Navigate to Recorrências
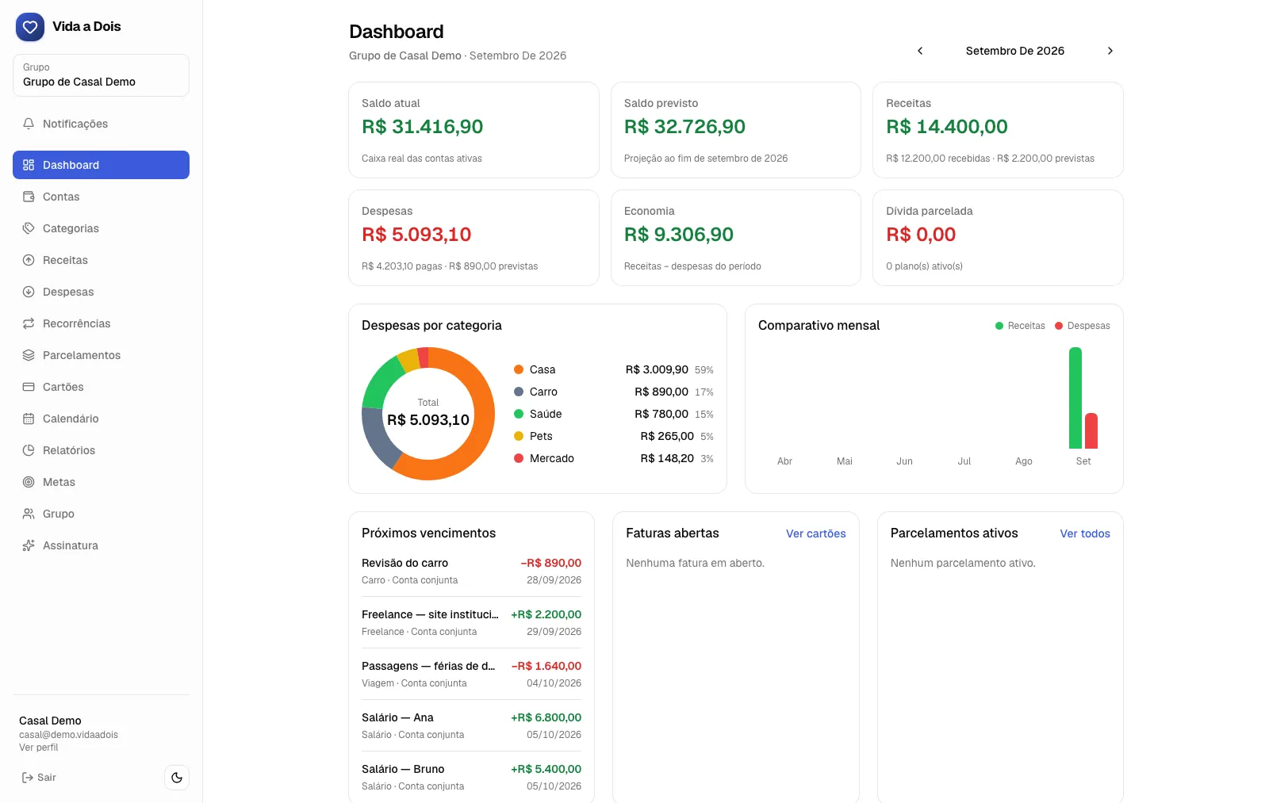 [x=101, y=323]
